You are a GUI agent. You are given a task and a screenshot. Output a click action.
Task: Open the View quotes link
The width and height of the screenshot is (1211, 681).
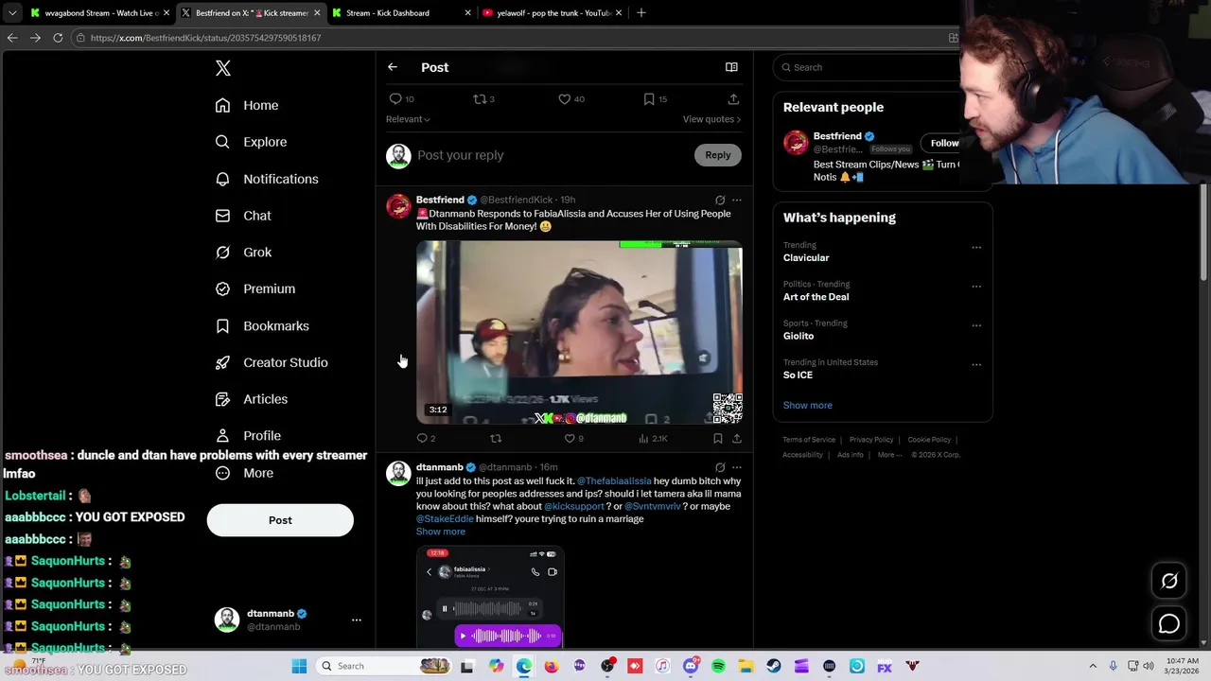711,119
